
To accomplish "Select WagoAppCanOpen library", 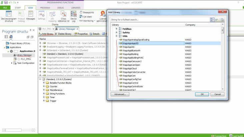I will click(131, 65).
